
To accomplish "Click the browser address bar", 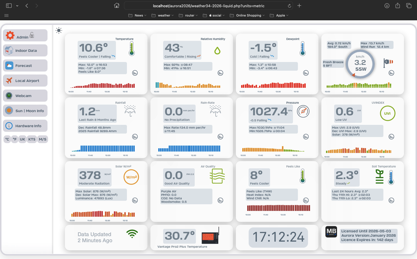I will (208, 6).
